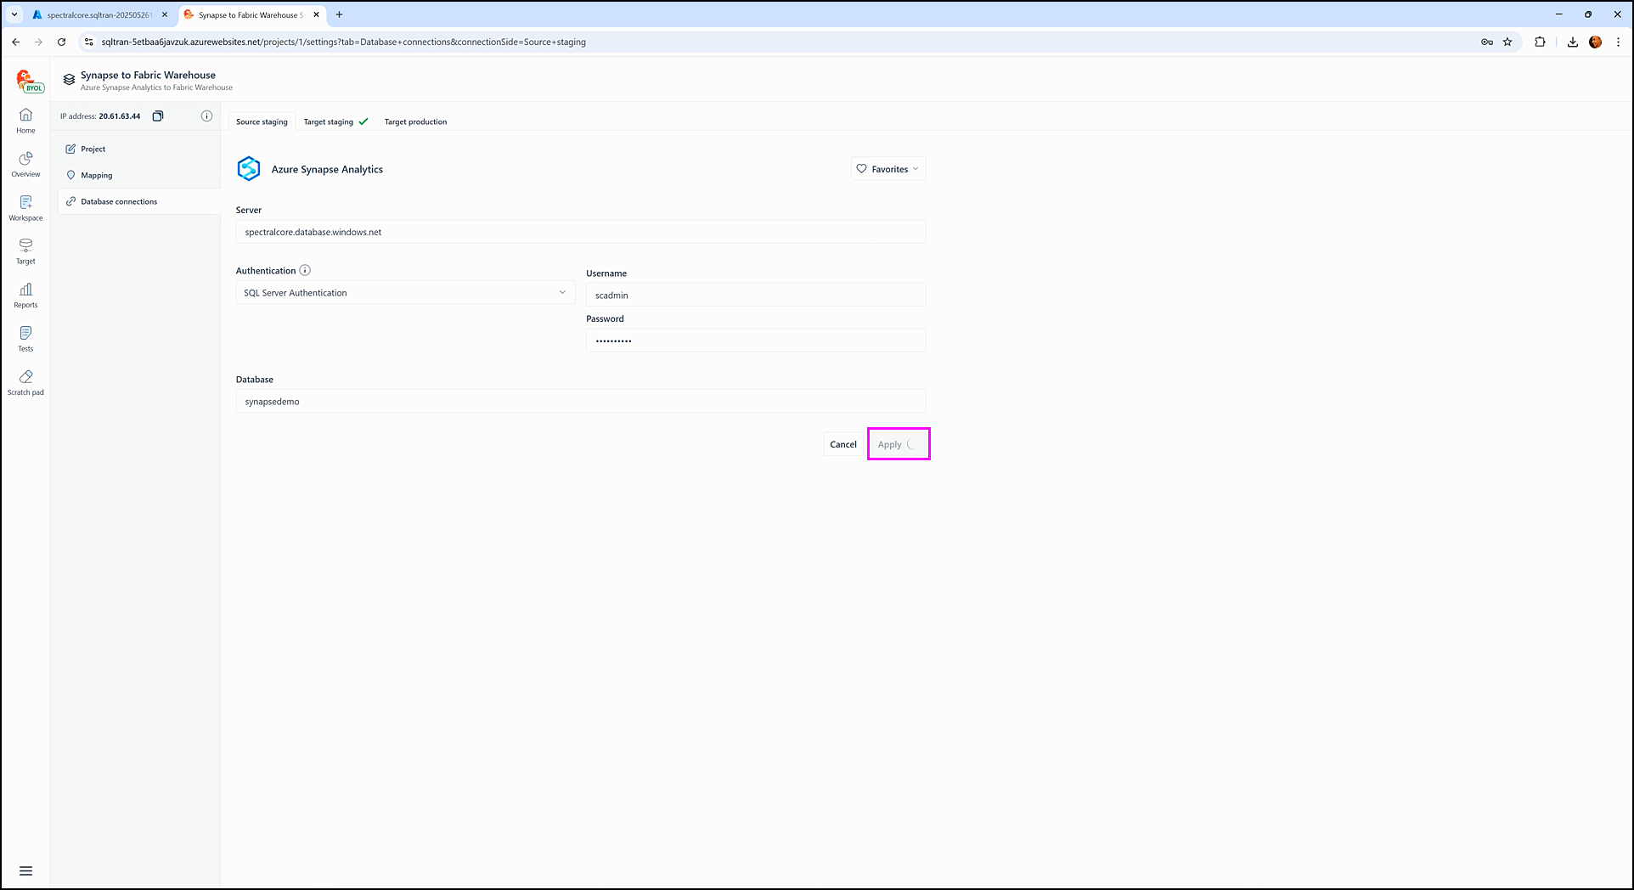The width and height of the screenshot is (1634, 890).
Task: Show the Authentication info tooltip icon
Action: point(305,271)
